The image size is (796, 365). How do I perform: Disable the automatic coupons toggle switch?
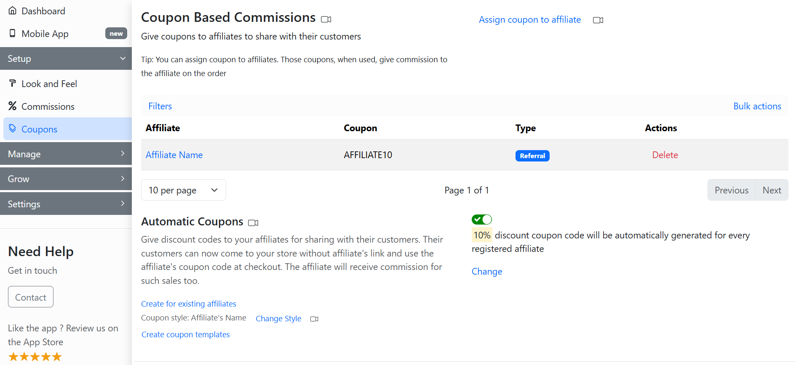click(x=482, y=220)
